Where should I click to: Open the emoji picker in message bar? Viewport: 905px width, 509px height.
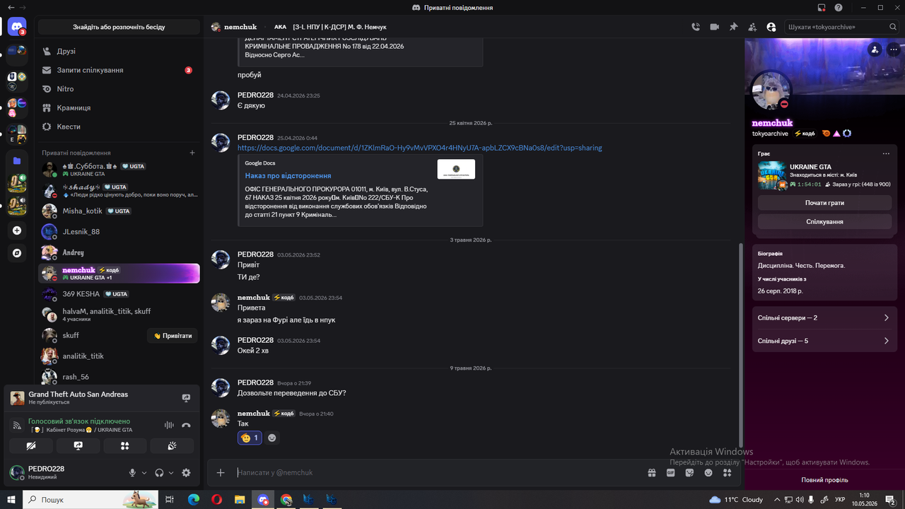coord(708,472)
